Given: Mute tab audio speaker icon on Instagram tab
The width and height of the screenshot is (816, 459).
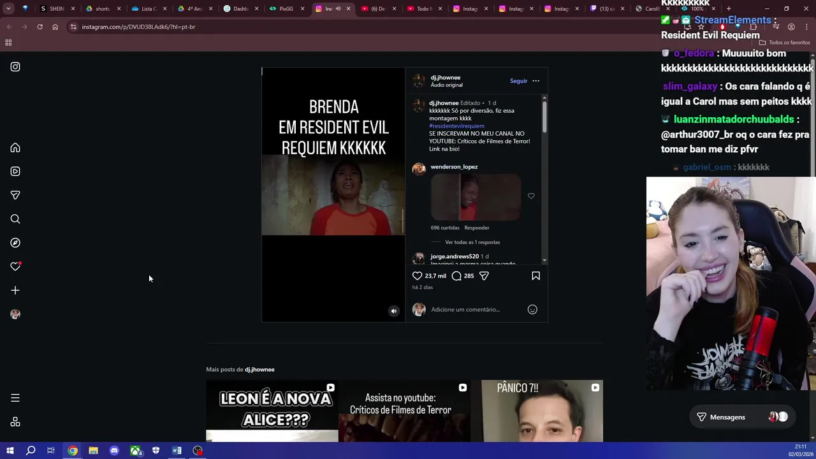Looking at the screenshot, I should tap(338, 9).
